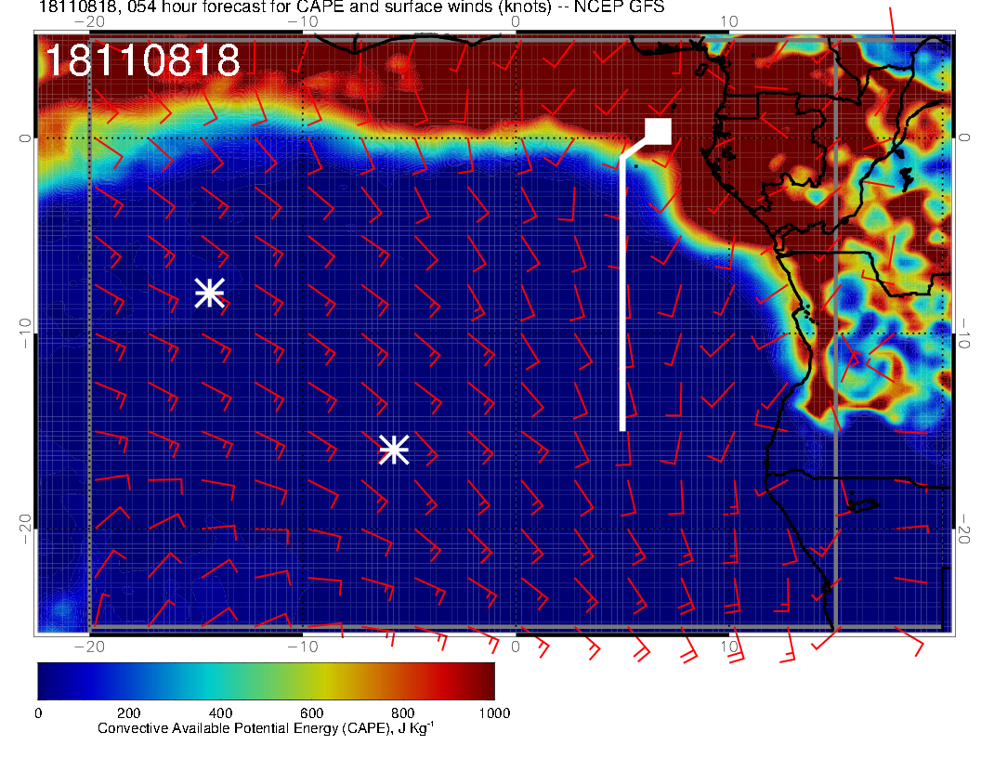Click the forecast title text at top

351,8
